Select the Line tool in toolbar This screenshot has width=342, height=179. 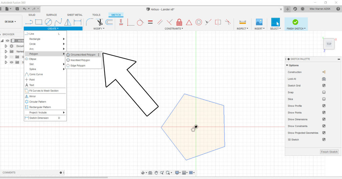click(29, 22)
